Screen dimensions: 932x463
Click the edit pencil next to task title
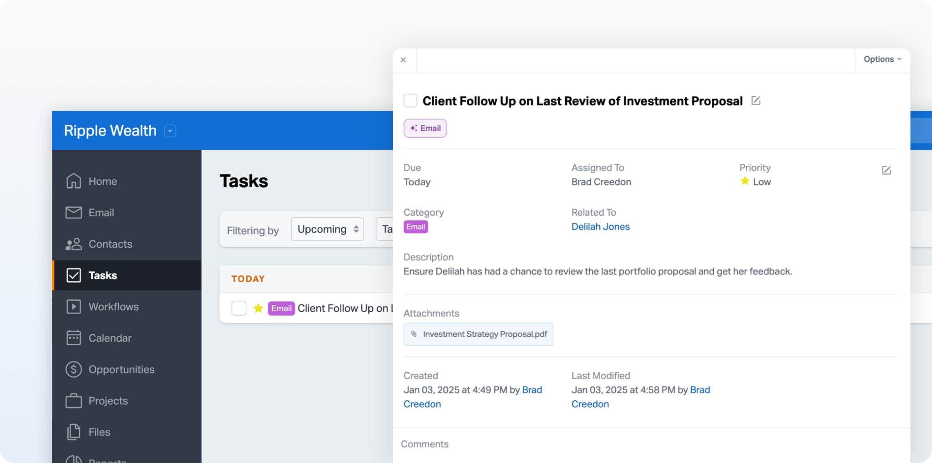click(x=756, y=100)
